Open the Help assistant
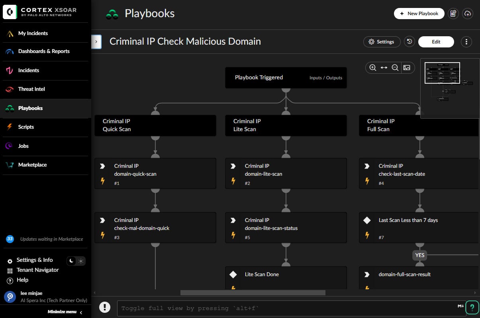 472,307
